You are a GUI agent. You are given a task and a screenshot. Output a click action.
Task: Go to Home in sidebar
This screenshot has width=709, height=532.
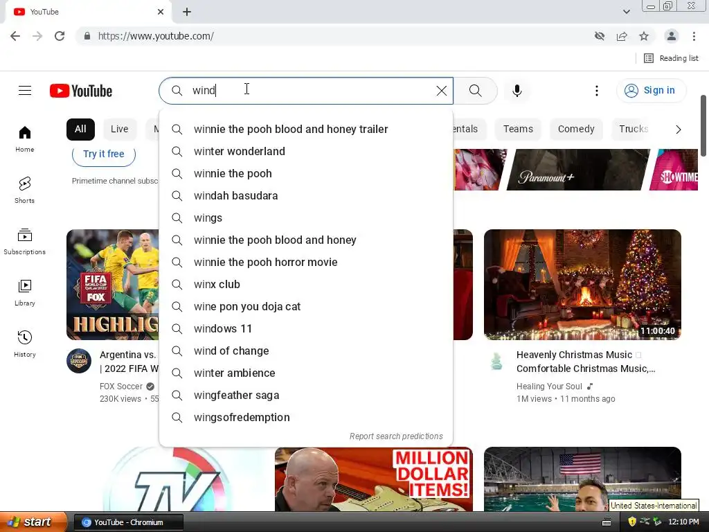tap(25, 139)
